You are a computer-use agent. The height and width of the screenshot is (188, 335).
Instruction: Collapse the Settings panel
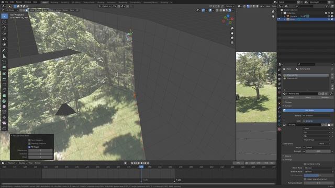(288, 160)
